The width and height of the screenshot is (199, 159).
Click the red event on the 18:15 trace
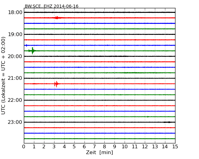pyautogui.click(x=57, y=18)
